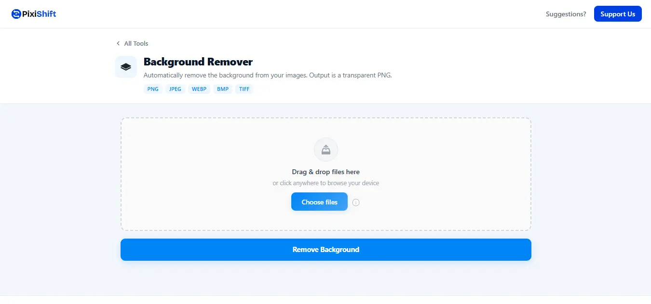The height and width of the screenshot is (304, 651).
Task: Click the JPEG format tag
Action: (x=176, y=89)
